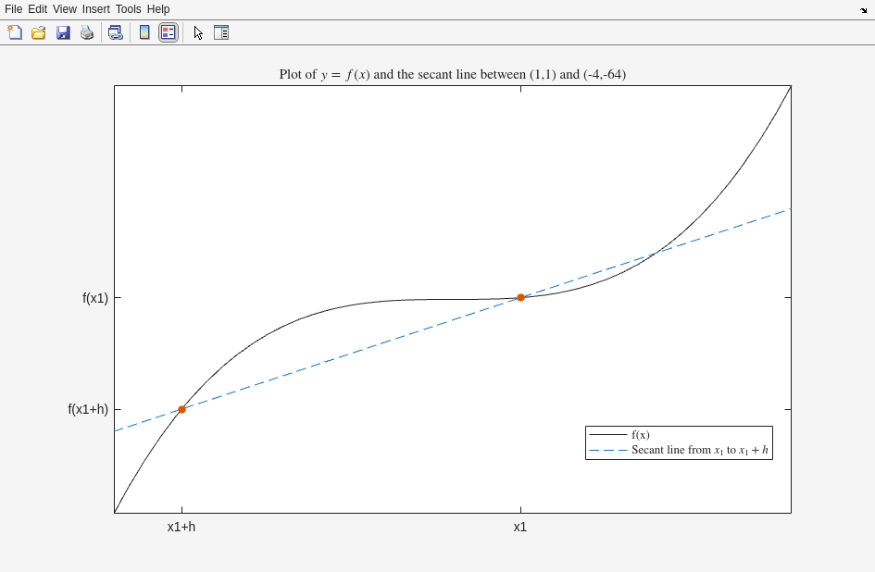The image size is (875, 572).
Task: Select the orange marker at x1+h
Action: click(181, 409)
